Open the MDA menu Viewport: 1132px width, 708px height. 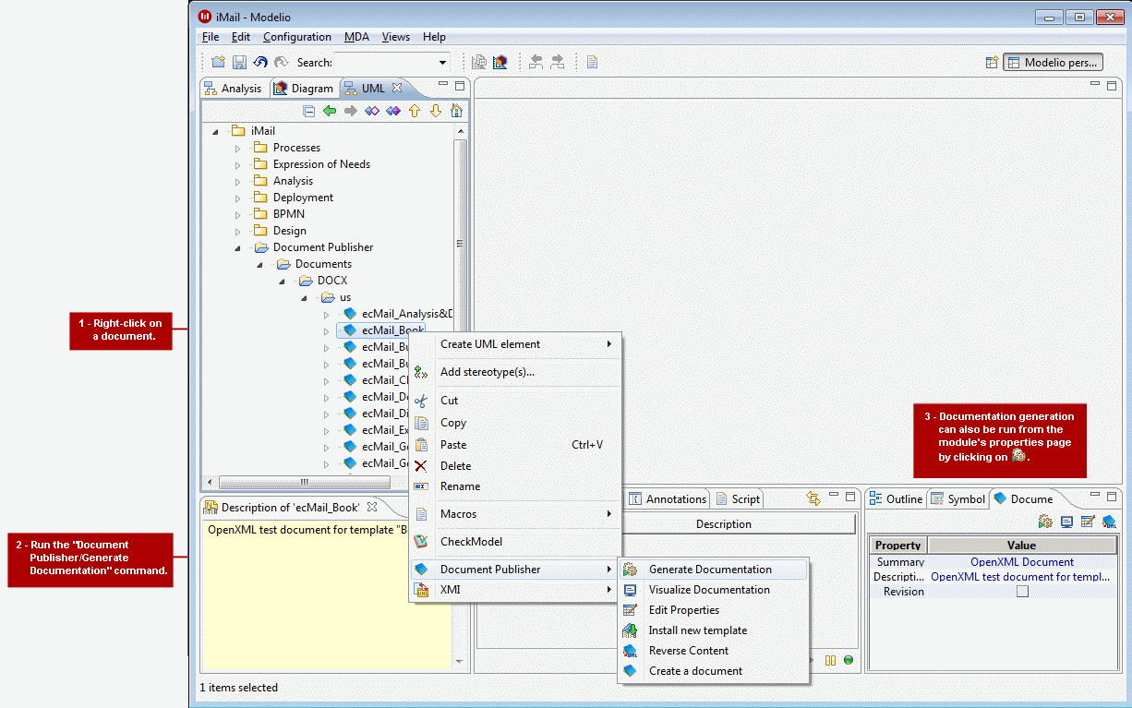pyautogui.click(x=356, y=37)
